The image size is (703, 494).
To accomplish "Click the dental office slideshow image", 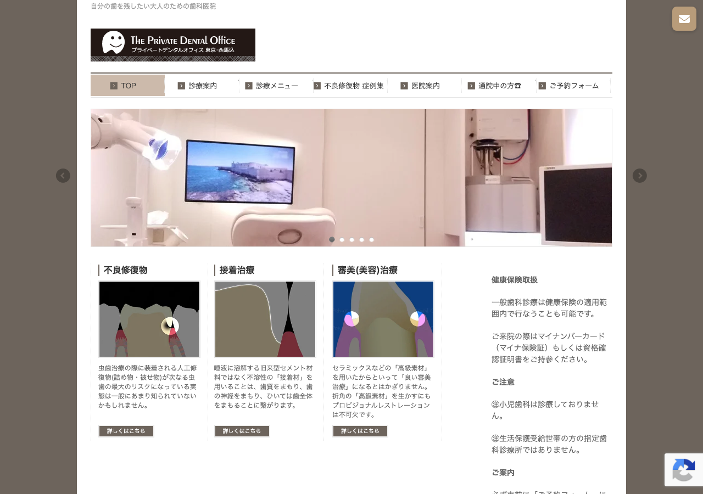I will [x=351, y=178].
